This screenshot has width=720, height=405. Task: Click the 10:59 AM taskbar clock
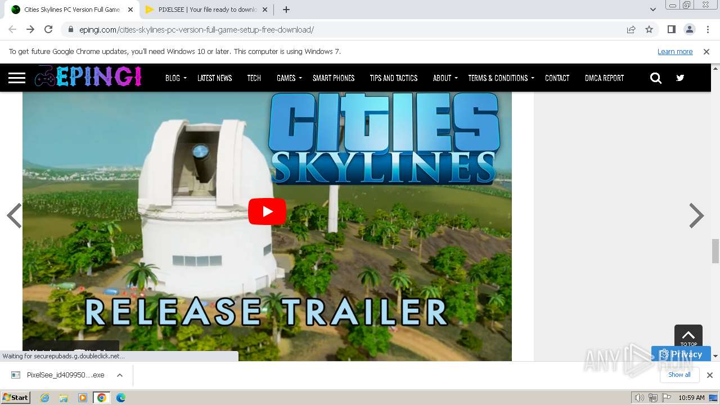click(691, 398)
